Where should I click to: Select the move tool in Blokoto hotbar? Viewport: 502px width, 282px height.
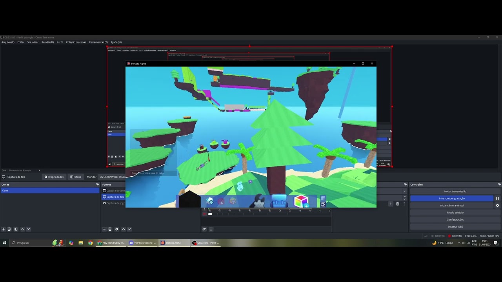(x=210, y=201)
